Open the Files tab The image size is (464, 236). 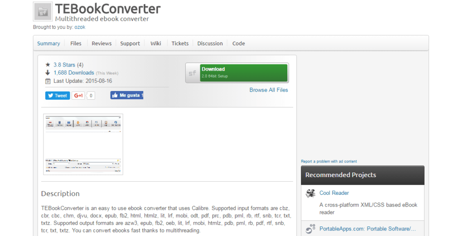pos(76,43)
